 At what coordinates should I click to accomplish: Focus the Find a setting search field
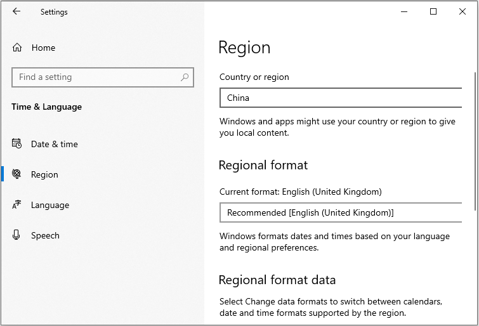pyautogui.click(x=95, y=77)
